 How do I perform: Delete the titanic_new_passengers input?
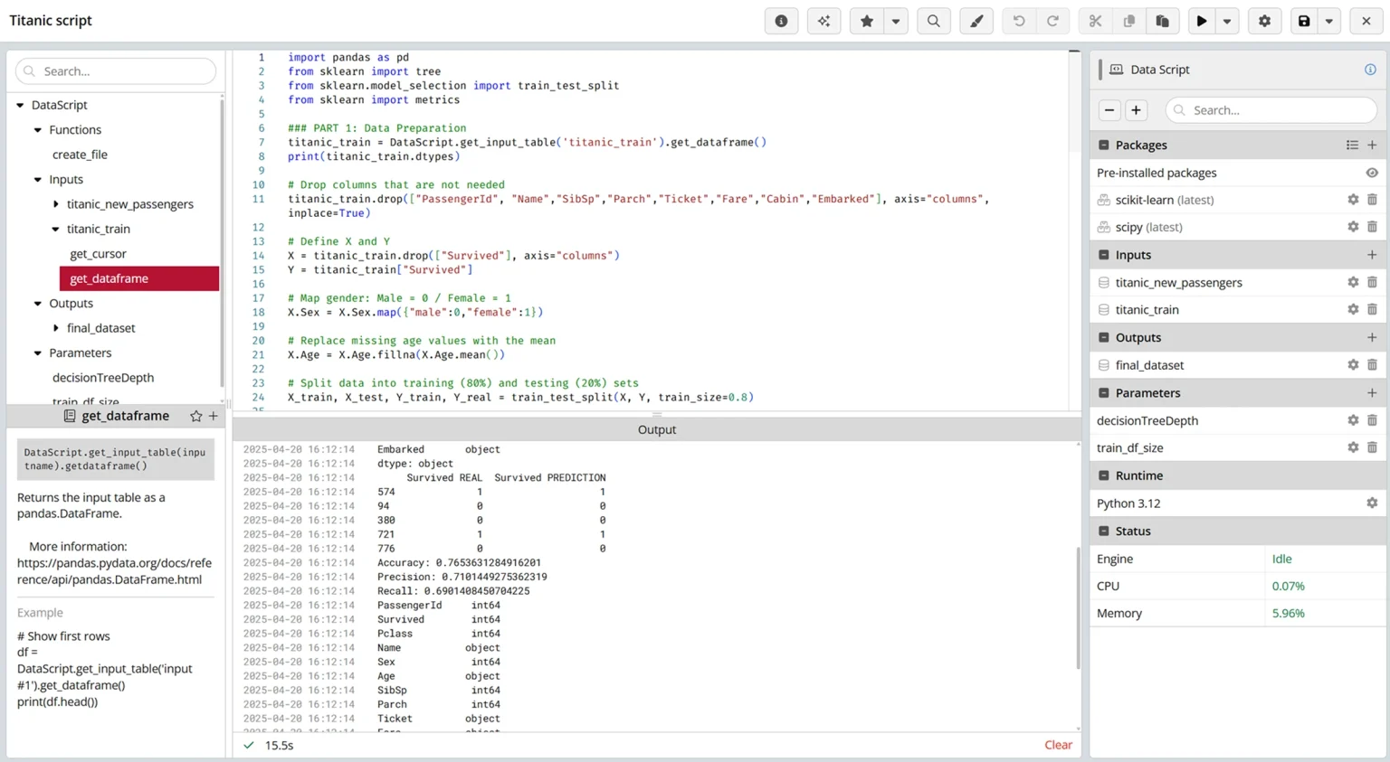click(x=1372, y=282)
